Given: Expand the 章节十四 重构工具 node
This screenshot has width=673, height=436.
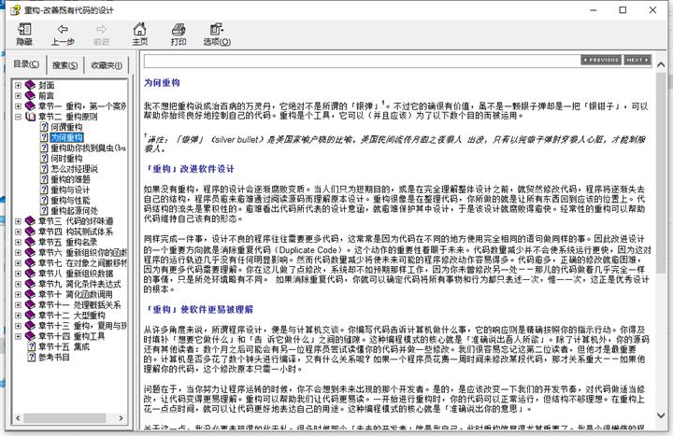Looking at the screenshot, I should (18, 336).
